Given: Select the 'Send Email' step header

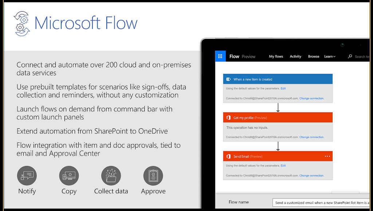Looking at the screenshot, I should [278, 156].
